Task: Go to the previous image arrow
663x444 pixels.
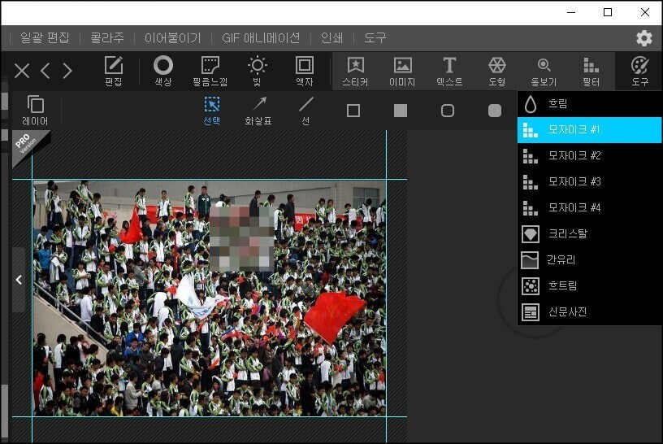Action: [x=45, y=71]
